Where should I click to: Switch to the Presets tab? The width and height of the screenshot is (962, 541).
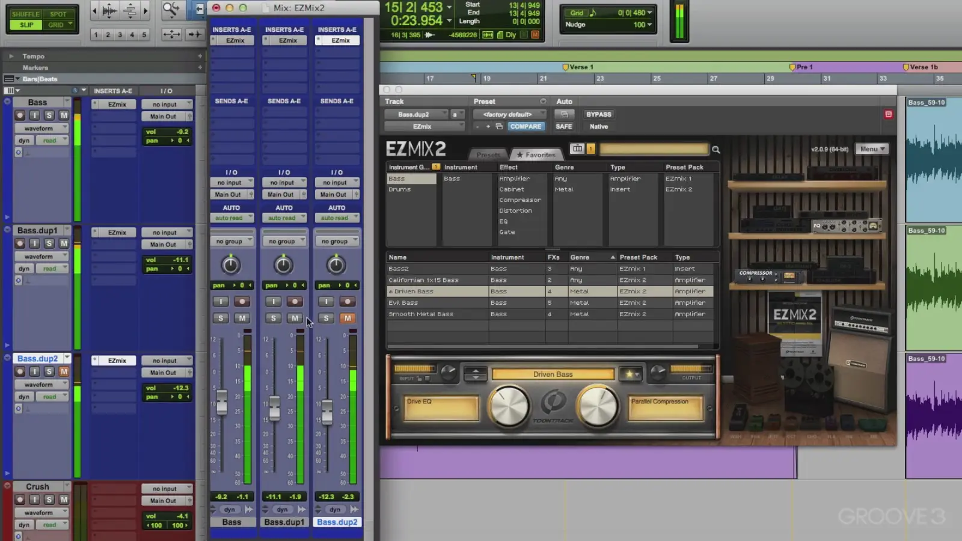coord(488,155)
